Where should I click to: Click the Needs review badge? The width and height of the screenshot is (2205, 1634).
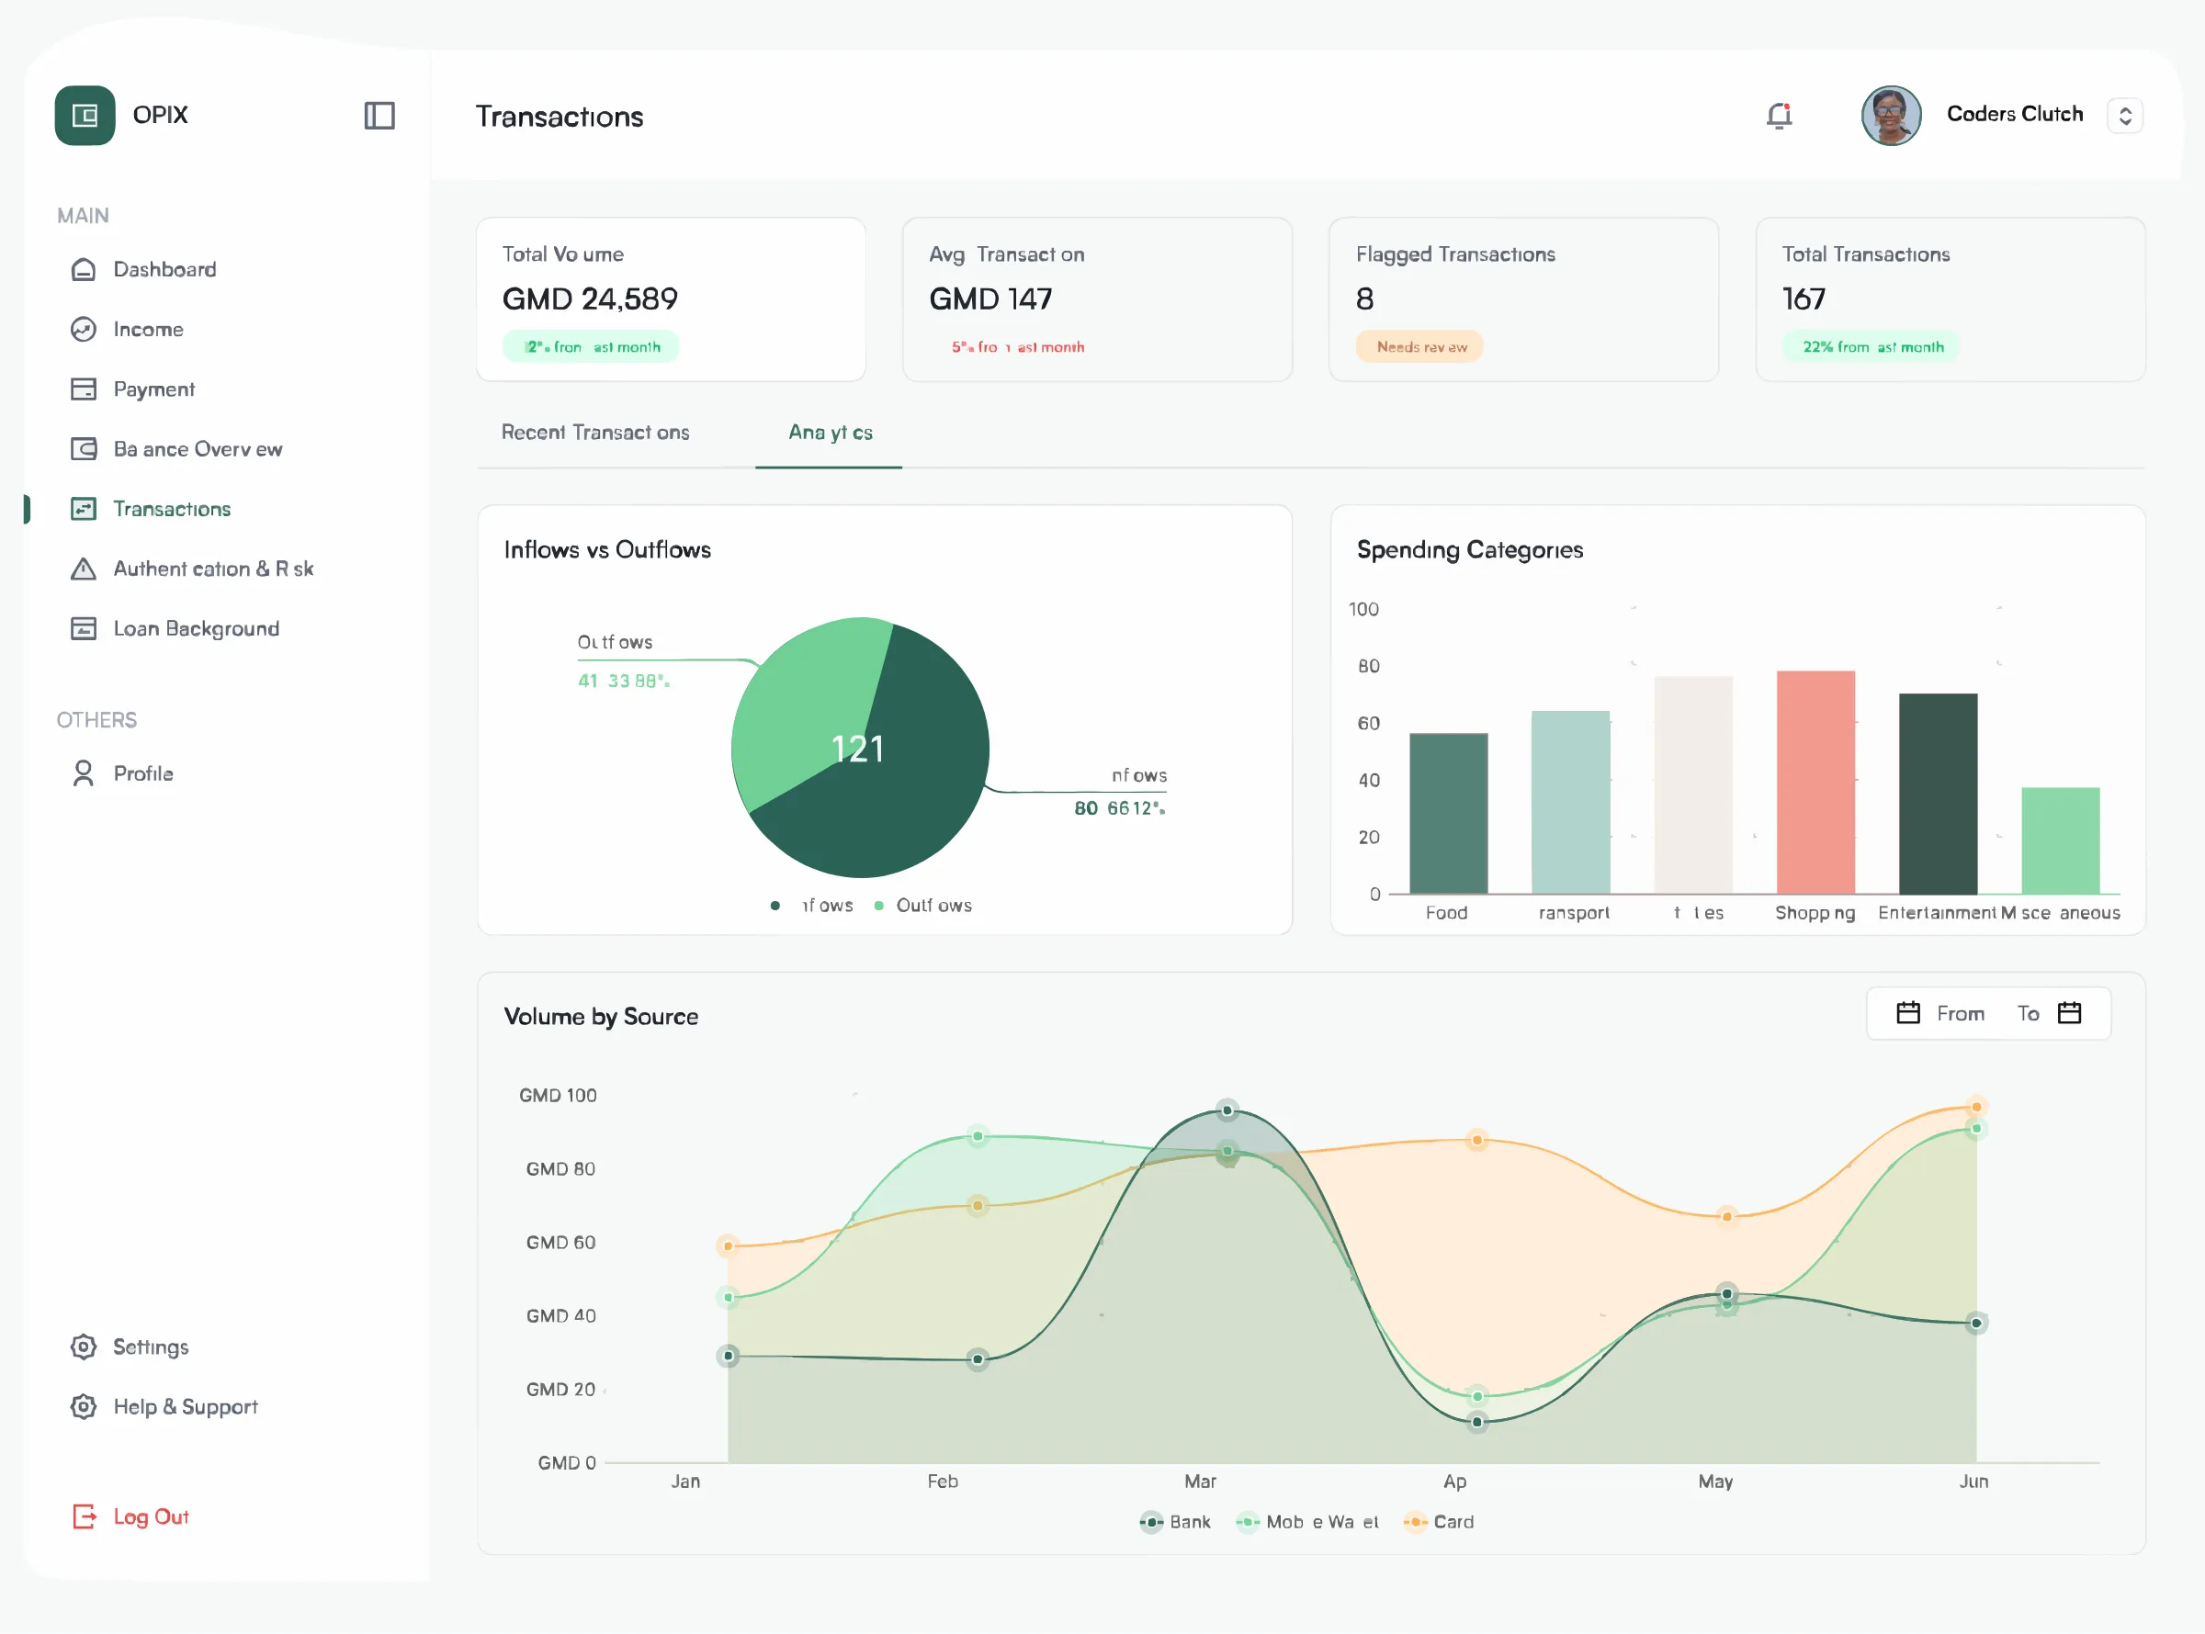(1419, 347)
